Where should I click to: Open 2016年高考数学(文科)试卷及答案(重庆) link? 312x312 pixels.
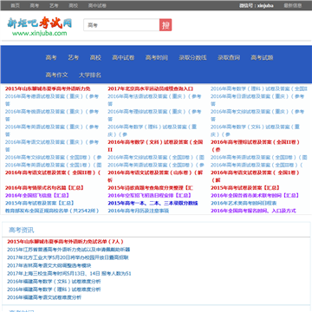(x=255, y=131)
